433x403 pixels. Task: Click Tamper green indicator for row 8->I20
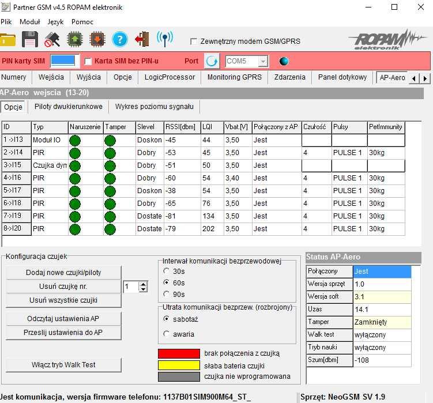110,229
